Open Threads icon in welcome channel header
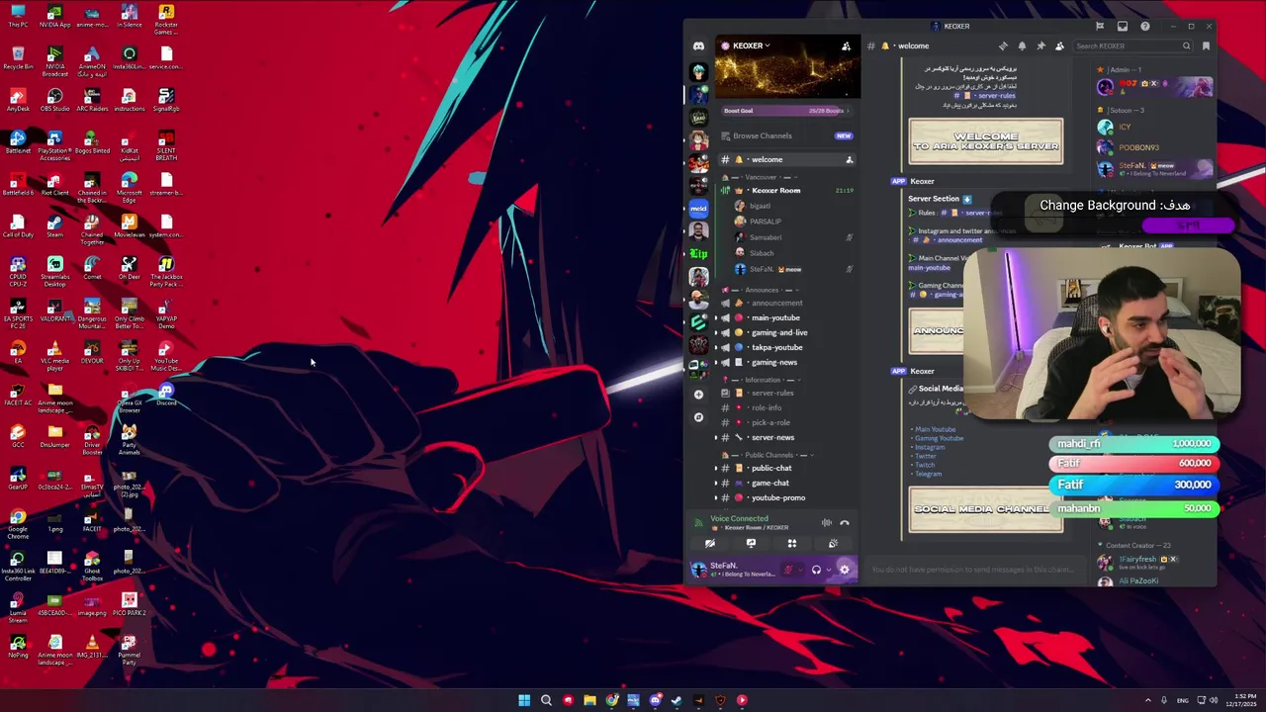Screen dimensions: 1266x712 (1003, 45)
